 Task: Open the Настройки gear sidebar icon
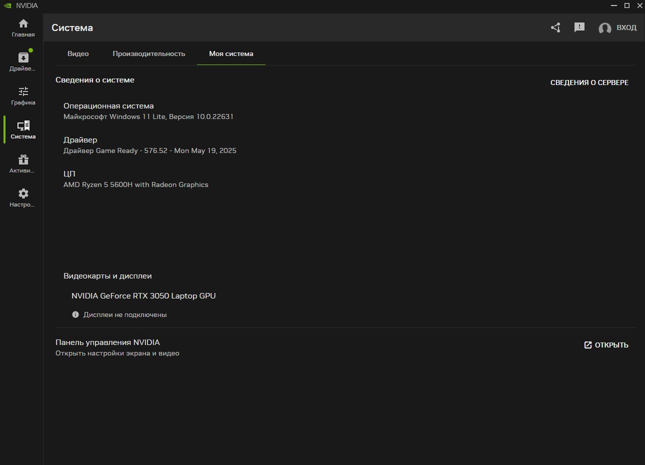(x=23, y=198)
